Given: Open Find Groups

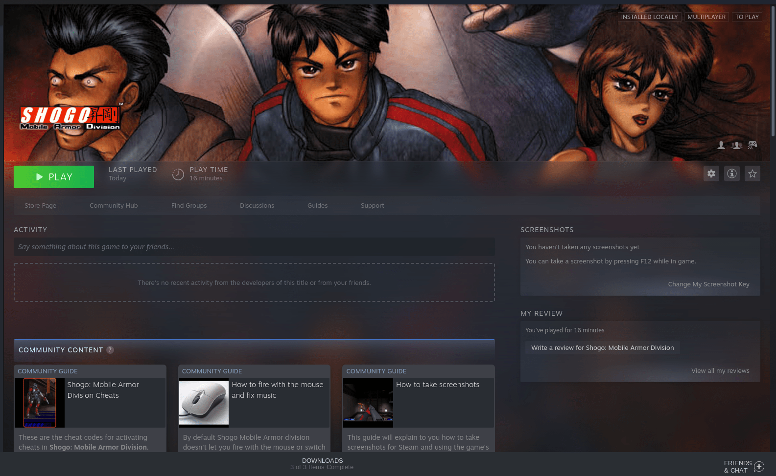Looking at the screenshot, I should click(x=189, y=206).
